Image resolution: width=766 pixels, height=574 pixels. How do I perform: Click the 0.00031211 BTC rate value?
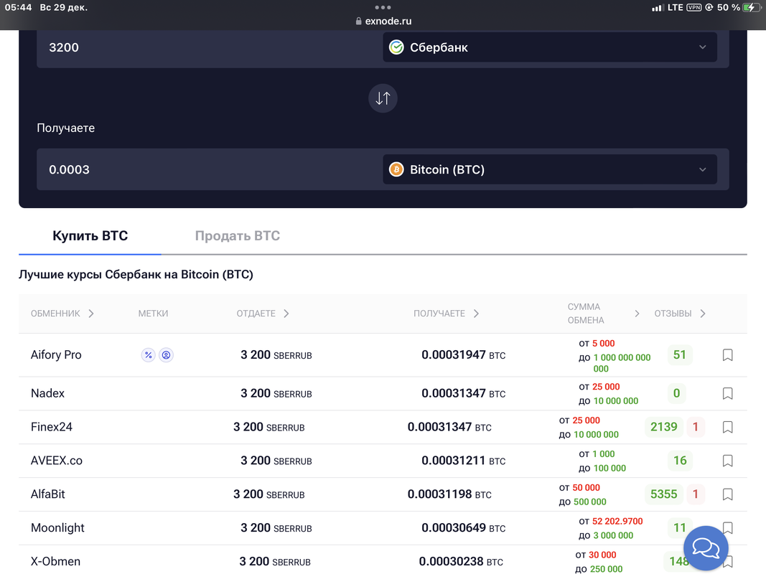coord(463,461)
